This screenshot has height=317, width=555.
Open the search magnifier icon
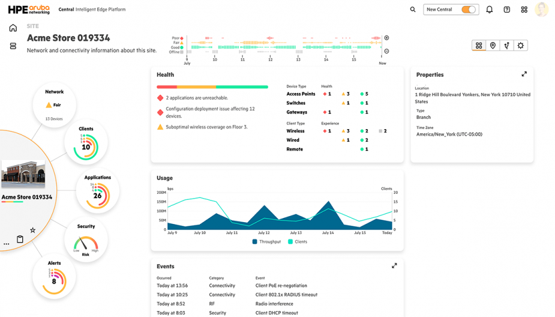coord(413,10)
